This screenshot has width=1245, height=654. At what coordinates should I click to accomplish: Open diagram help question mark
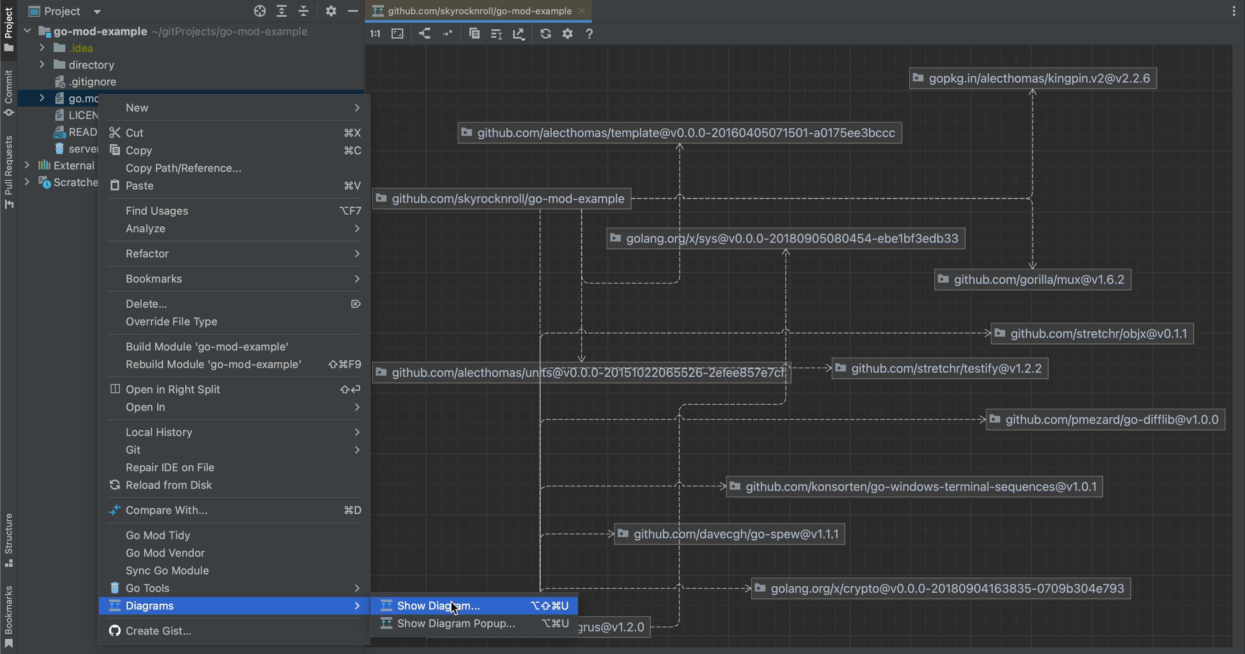coord(589,34)
